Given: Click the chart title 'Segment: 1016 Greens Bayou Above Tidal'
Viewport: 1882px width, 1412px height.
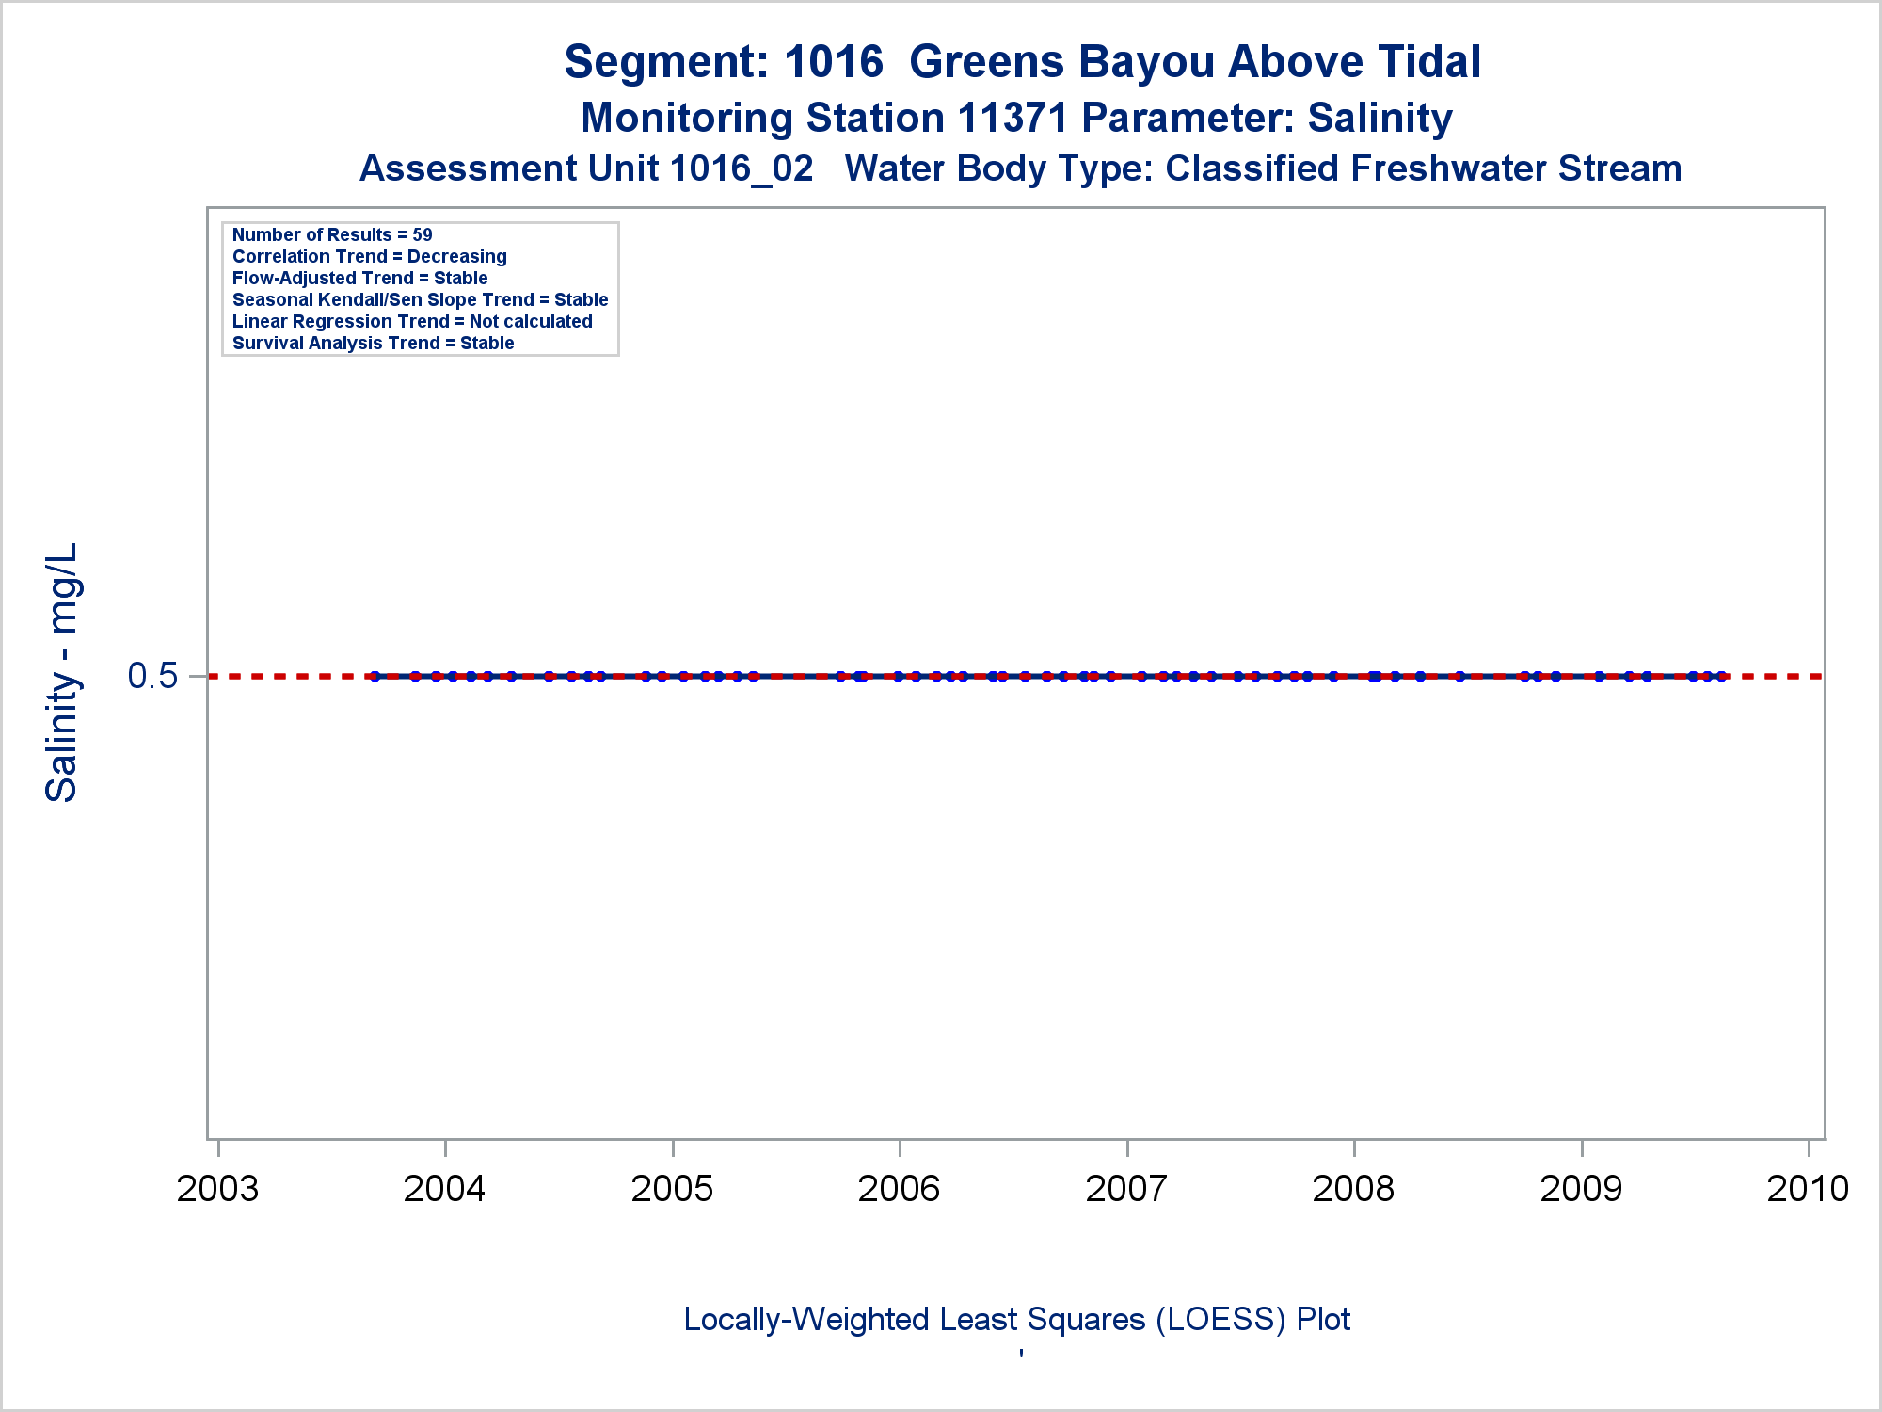Looking at the screenshot, I should (x=1022, y=62).
